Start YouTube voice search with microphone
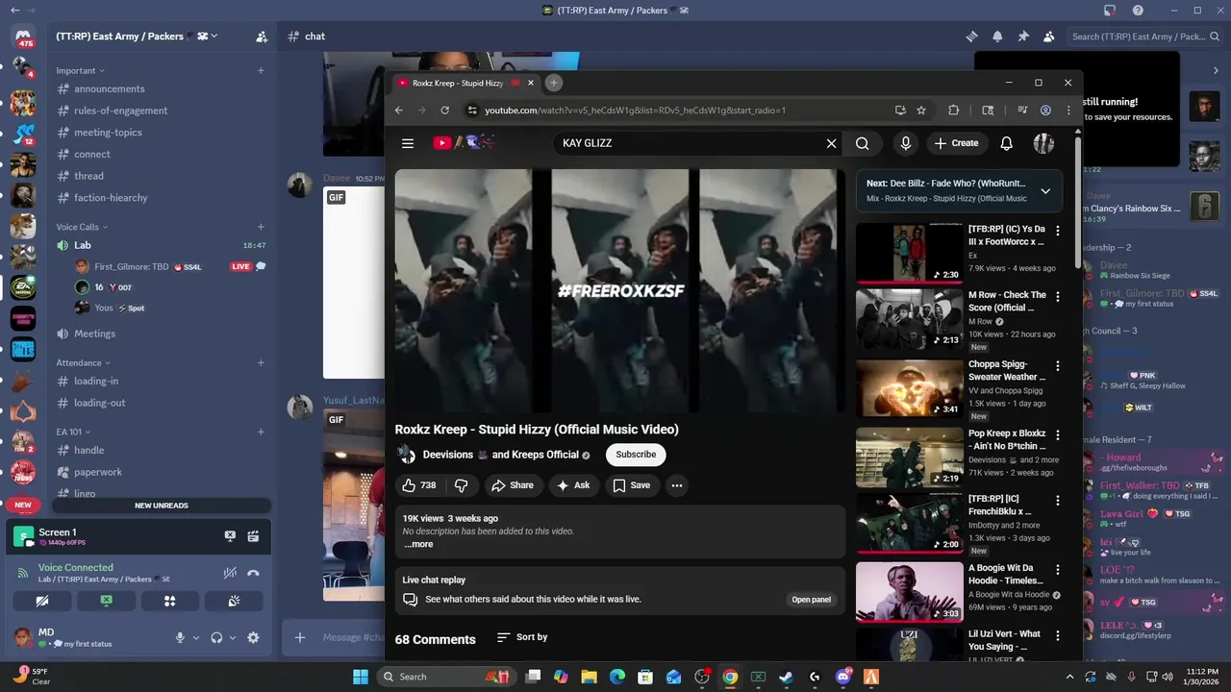The height and width of the screenshot is (692, 1231). (x=905, y=143)
